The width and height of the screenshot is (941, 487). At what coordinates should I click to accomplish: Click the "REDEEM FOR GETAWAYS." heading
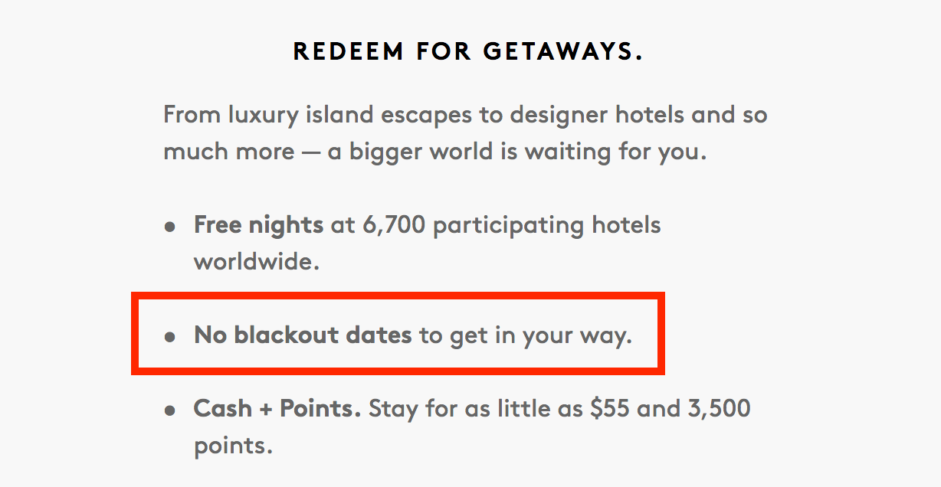(468, 52)
